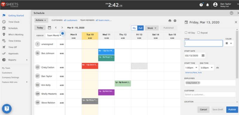This screenshot has width=239, height=115.
Task: Select the gray Missy shift for Steve Ralston
Action: click(x=90, y=101)
